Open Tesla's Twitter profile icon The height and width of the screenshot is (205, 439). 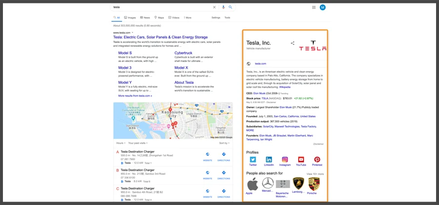click(253, 159)
